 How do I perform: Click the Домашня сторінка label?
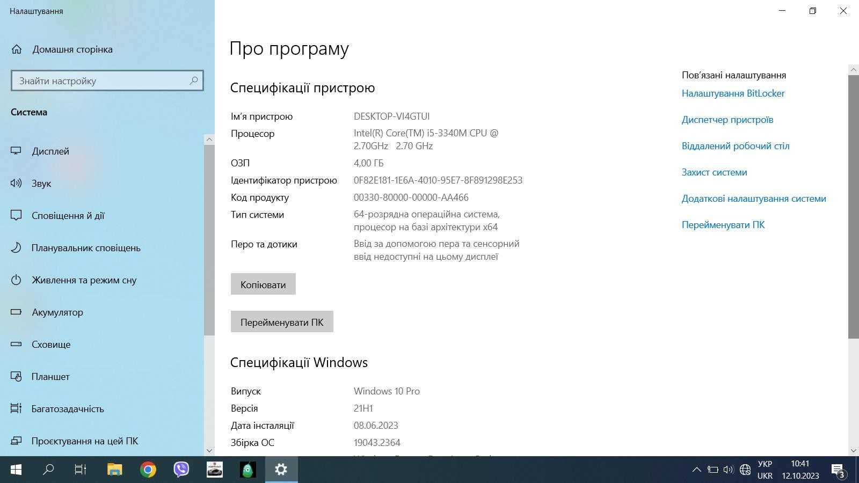click(72, 49)
